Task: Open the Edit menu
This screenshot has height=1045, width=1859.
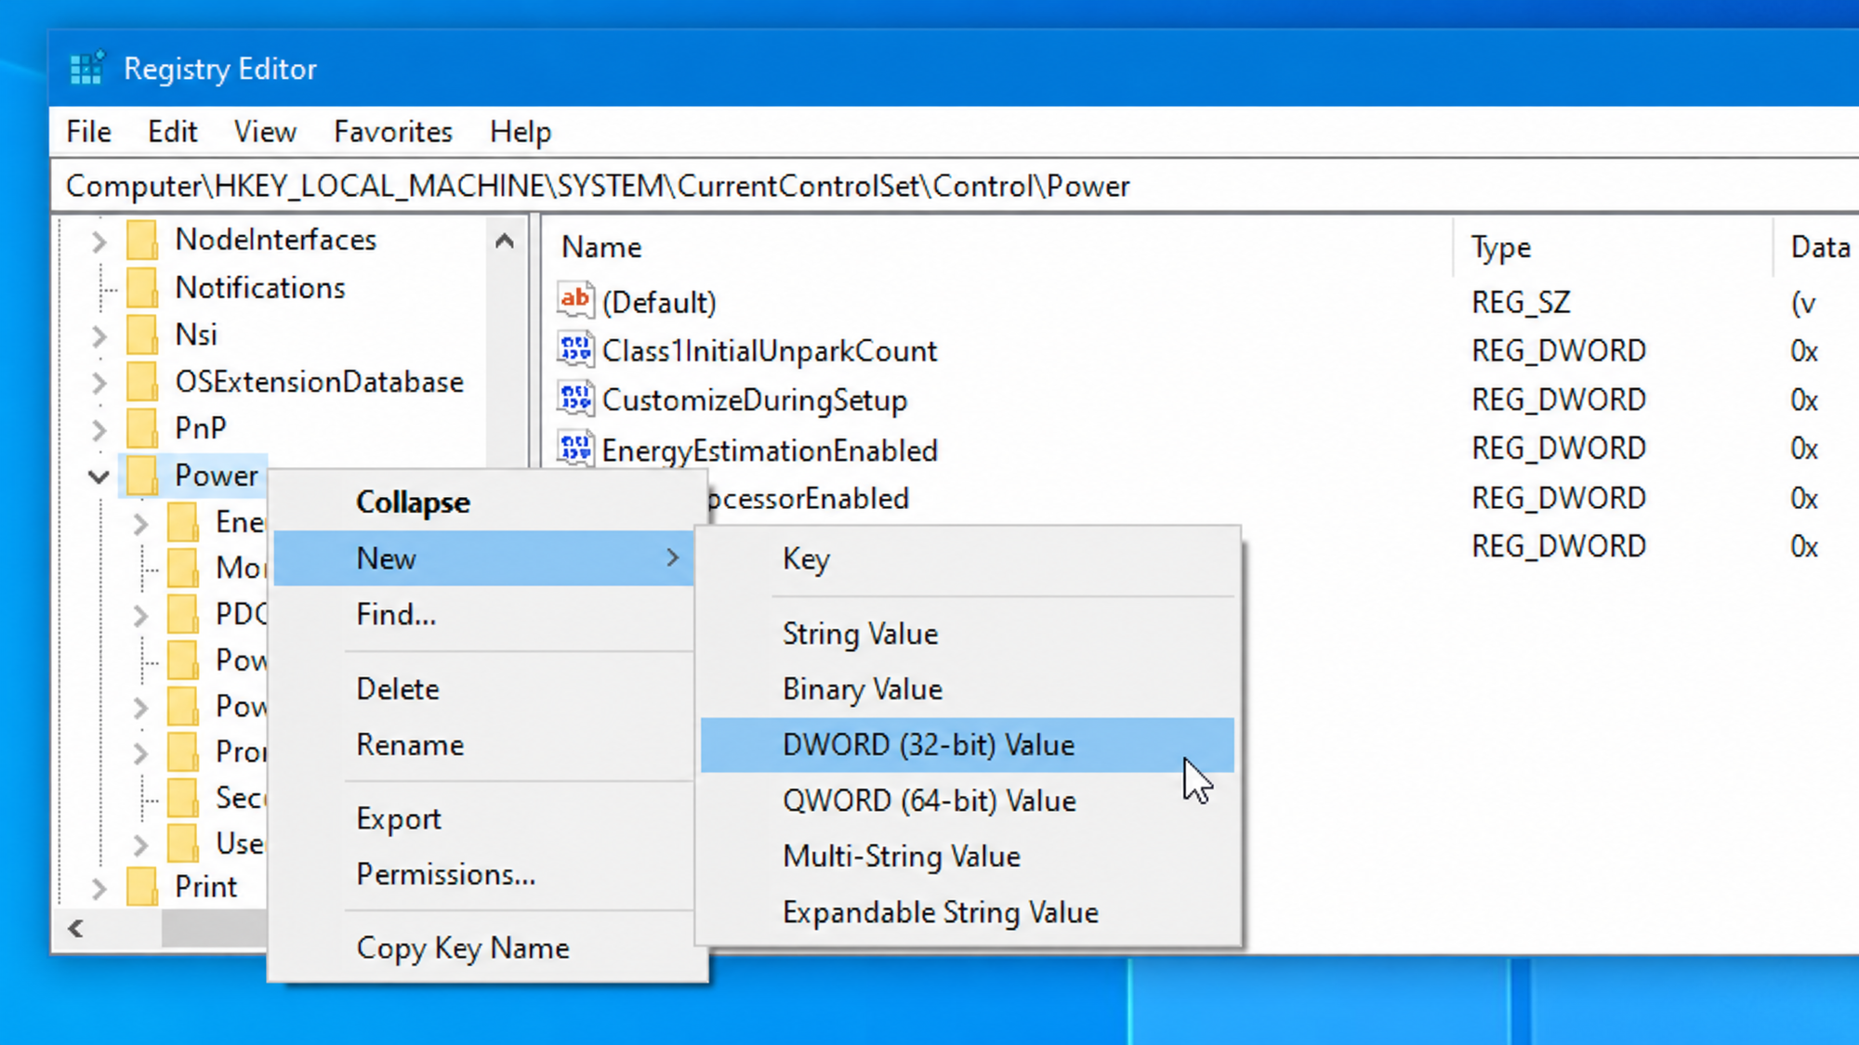Action: pos(172,132)
